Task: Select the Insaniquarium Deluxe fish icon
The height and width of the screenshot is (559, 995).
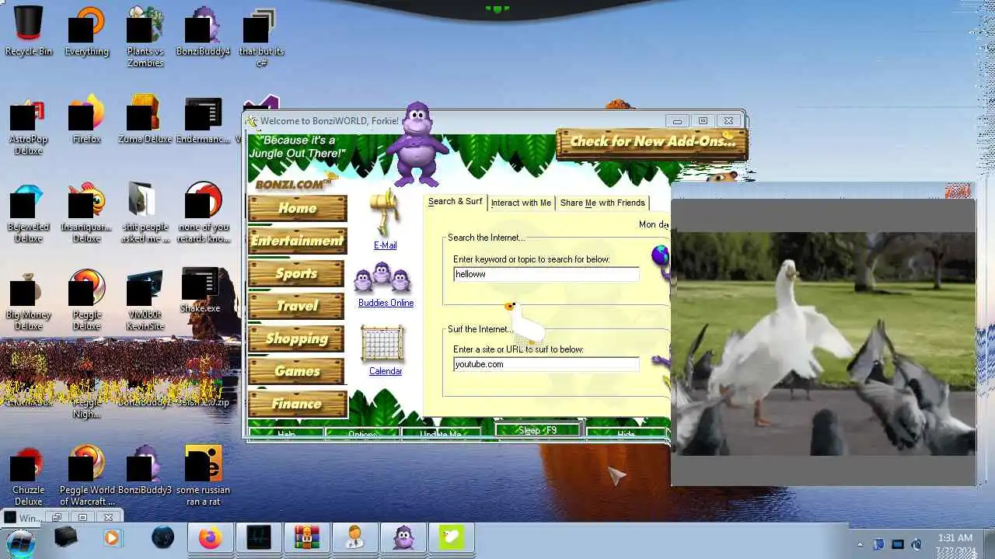Action: coord(86,212)
